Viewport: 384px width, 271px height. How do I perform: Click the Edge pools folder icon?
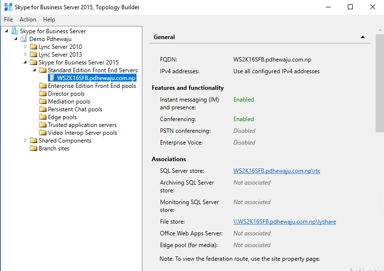[43, 117]
